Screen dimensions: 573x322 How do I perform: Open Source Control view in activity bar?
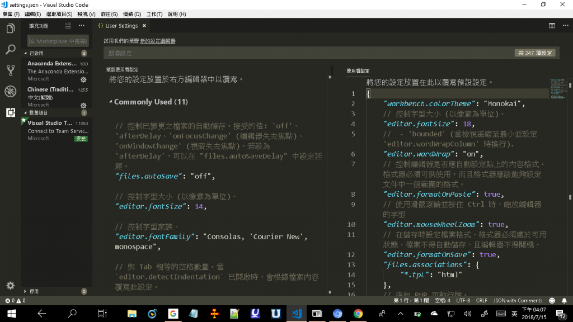(x=10, y=70)
